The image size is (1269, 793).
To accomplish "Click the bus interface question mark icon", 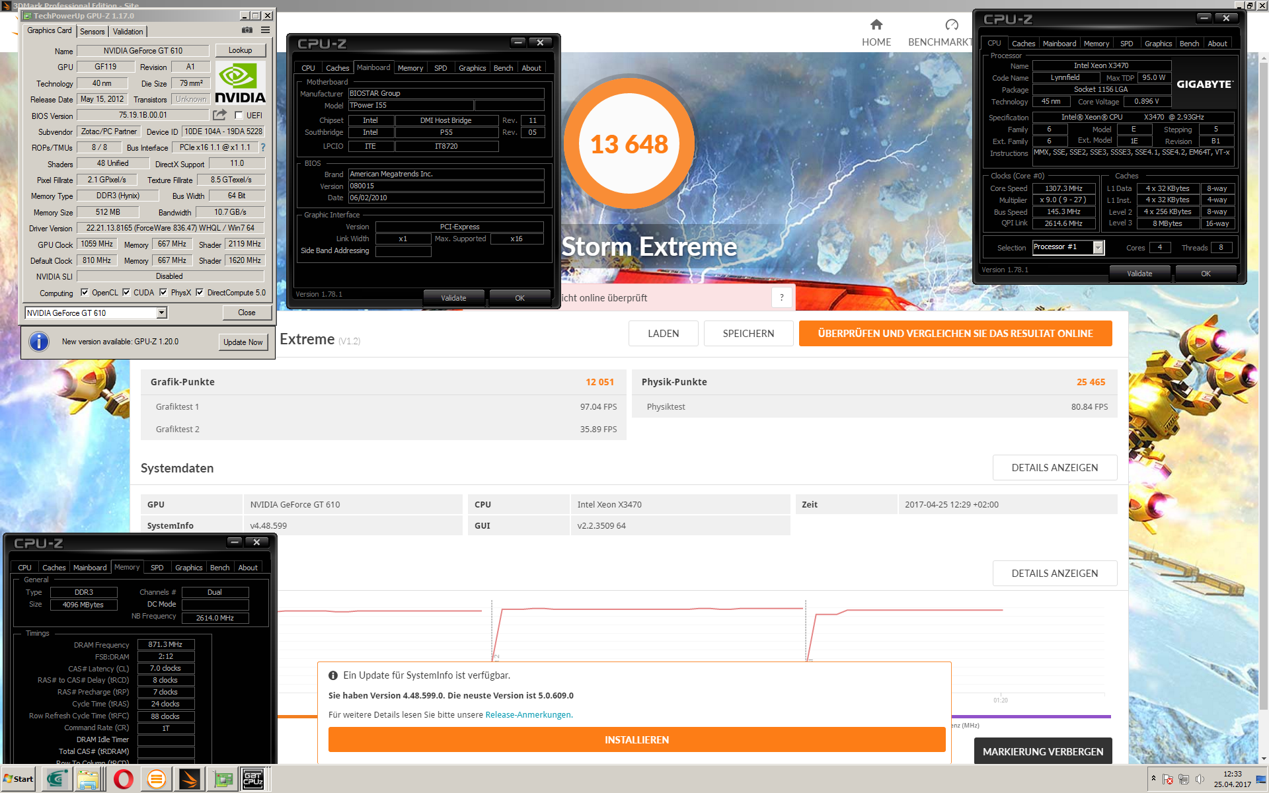I will point(263,147).
